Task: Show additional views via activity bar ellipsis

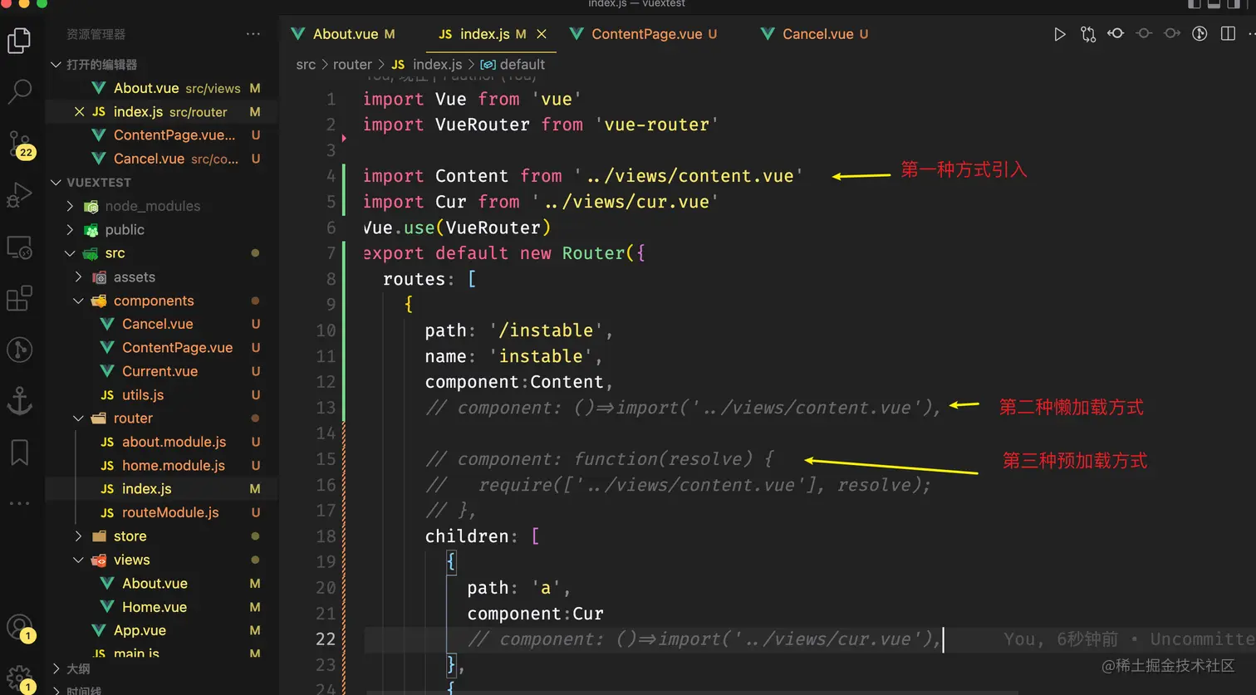Action: 19,503
